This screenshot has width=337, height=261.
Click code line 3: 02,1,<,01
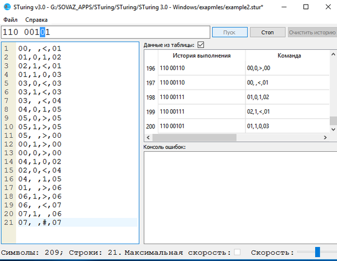pyautogui.click(x=40, y=66)
